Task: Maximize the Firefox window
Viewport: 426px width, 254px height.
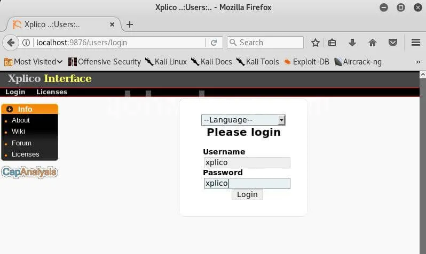Action: (401, 7)
